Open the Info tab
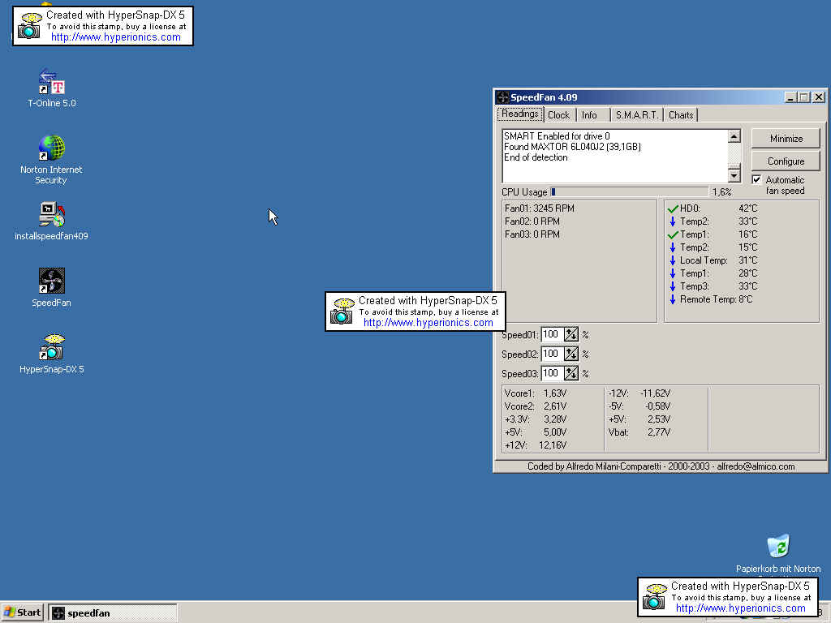The height and width of the screenshot is (623, 831). (x=589, y=115)
